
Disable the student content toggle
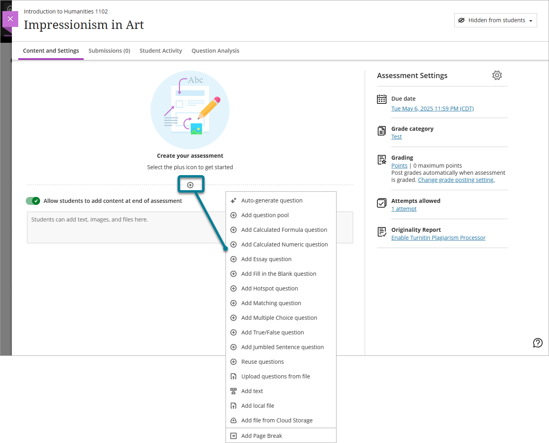coord(33,201)
